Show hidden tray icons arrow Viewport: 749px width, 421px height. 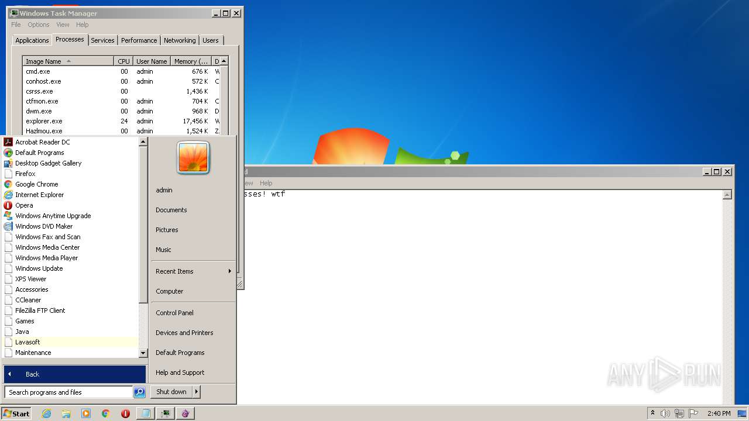click(x=652, y=413)
